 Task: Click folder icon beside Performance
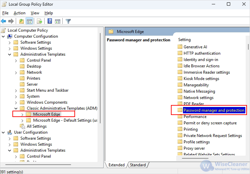pos(180,116)
